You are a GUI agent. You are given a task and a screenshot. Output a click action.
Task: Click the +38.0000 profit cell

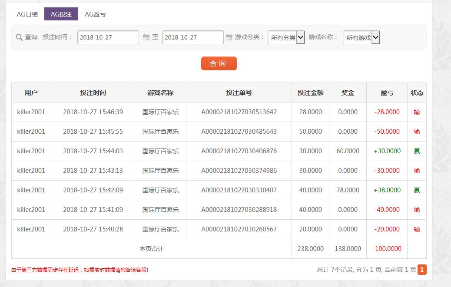click(387, 190)
